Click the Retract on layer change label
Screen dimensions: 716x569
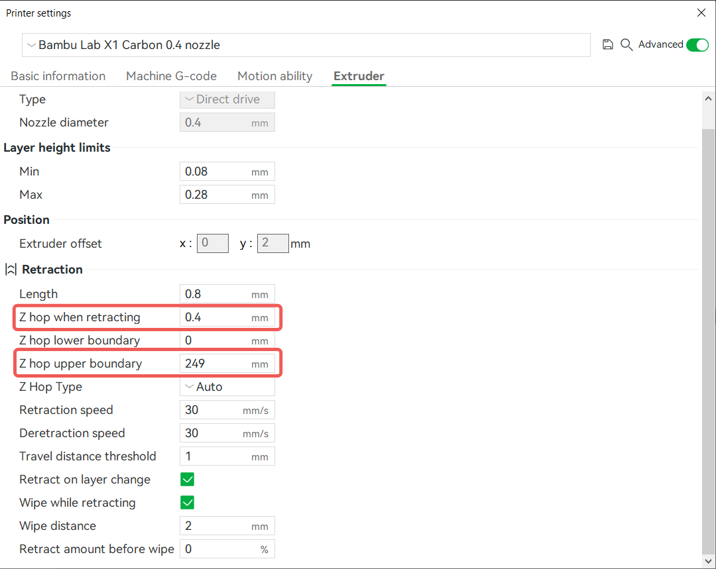pyautogui.click(x=84, y=480)
